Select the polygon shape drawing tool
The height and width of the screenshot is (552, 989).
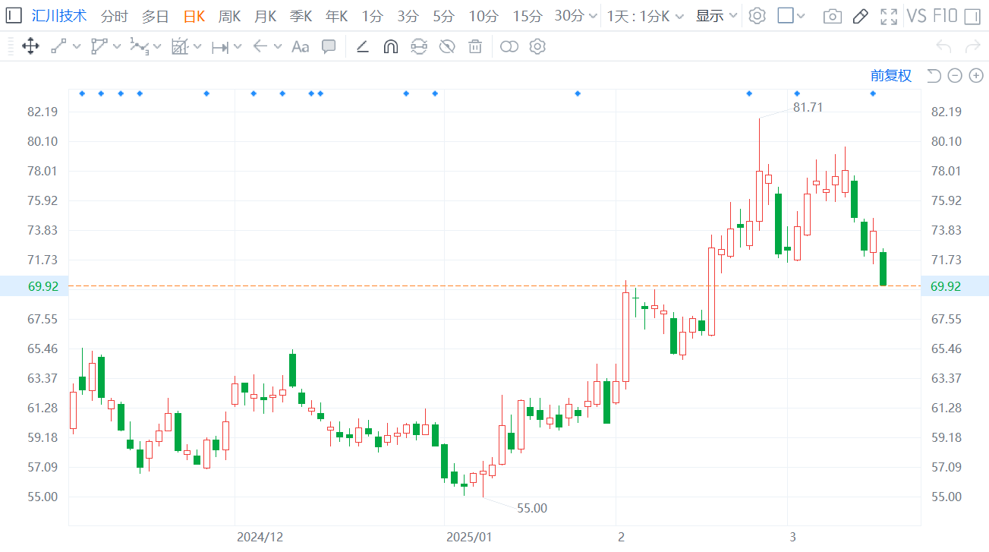coord(99,46)
